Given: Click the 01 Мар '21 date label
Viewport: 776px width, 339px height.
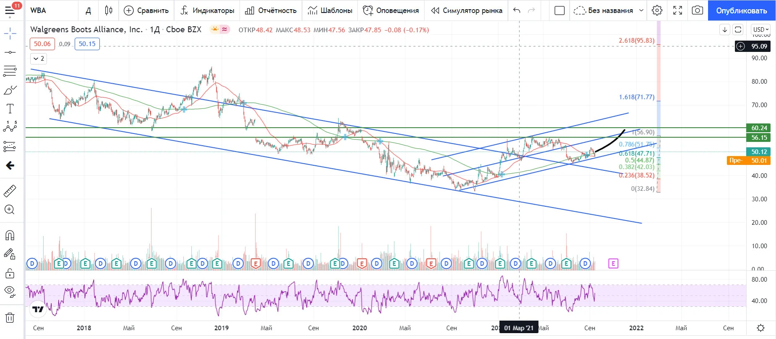Looking at the screenshot, I should point(519,328).
